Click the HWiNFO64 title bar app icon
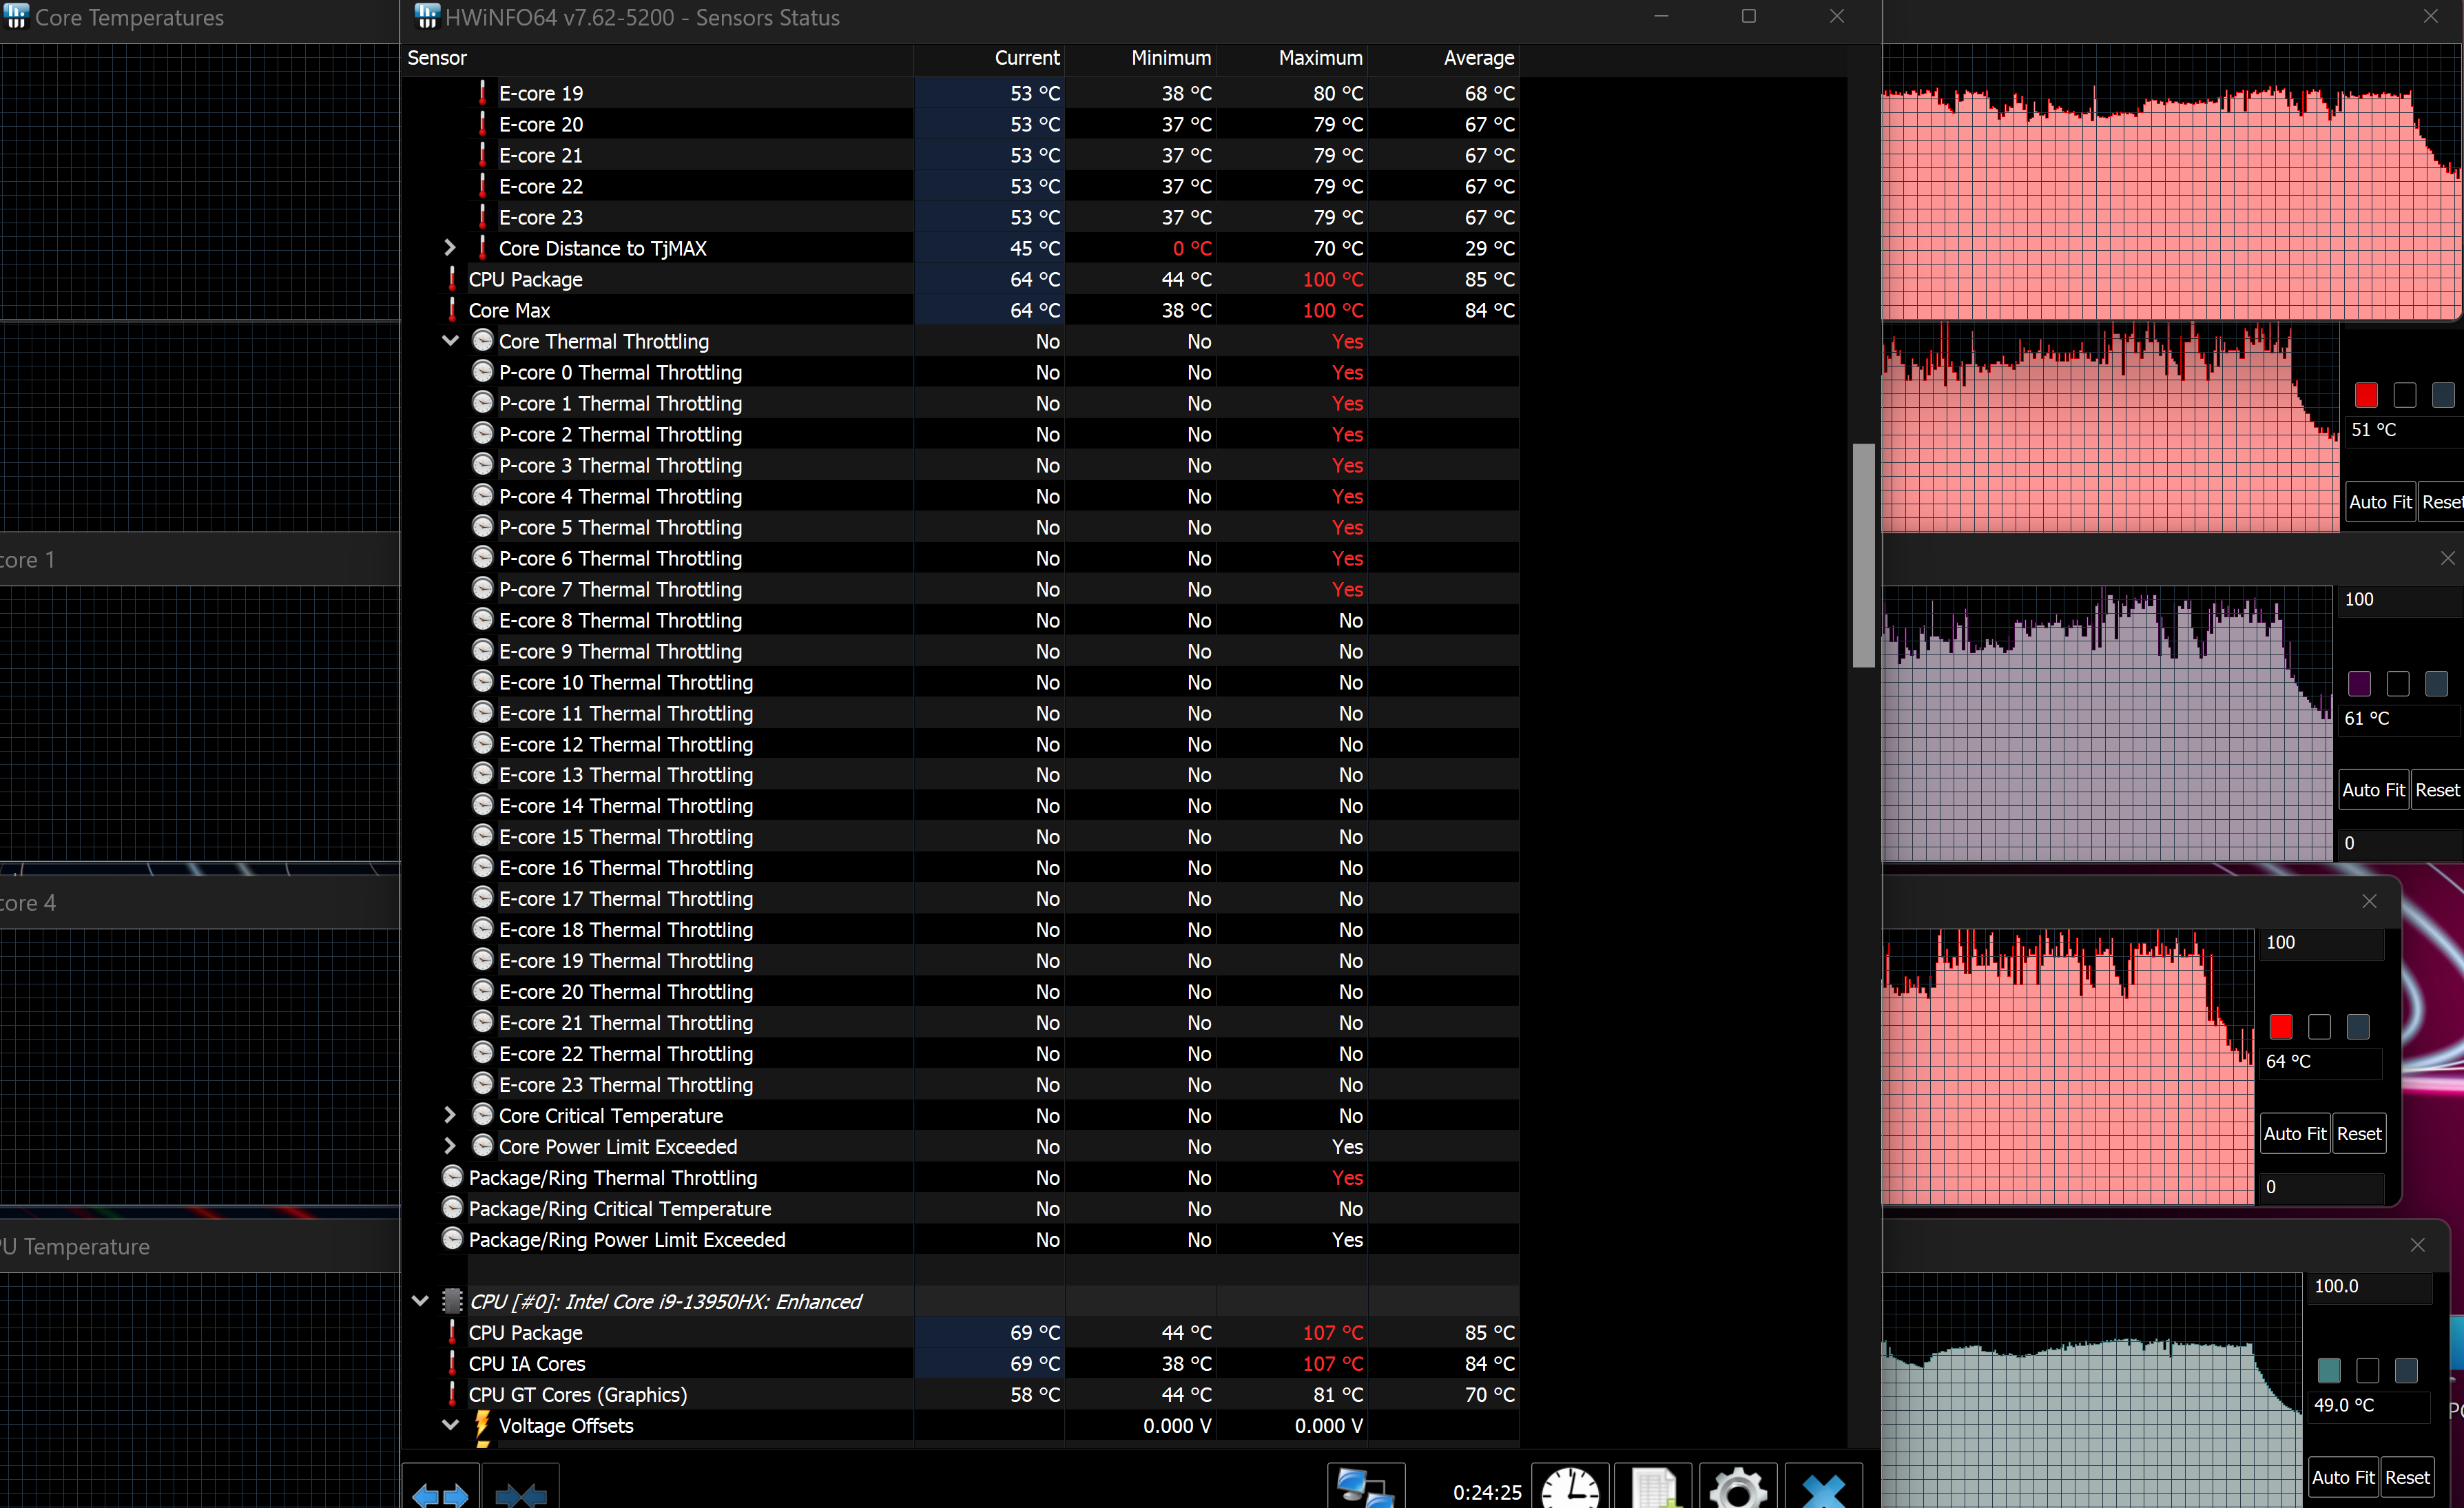 click(427, 17)
